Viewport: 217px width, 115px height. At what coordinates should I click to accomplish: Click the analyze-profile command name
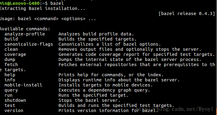[25, 34]
